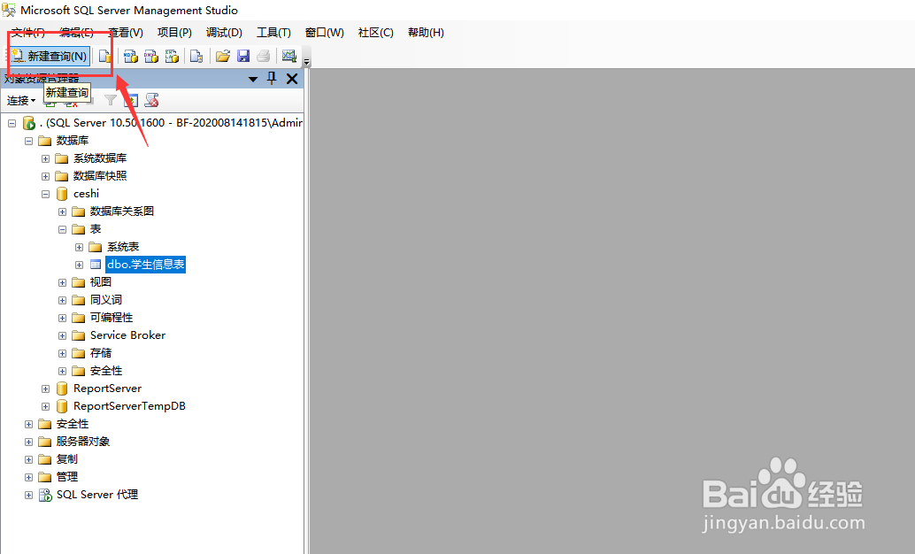Open the 调试(D) menu
This screenshot has height=554, width=915.
point(224,33)
